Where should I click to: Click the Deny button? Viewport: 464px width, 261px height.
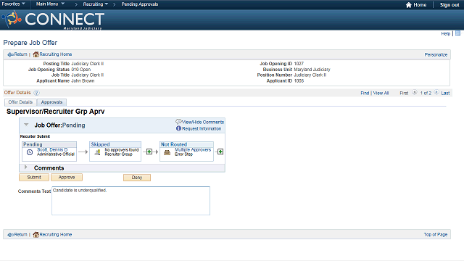point(137,177)
